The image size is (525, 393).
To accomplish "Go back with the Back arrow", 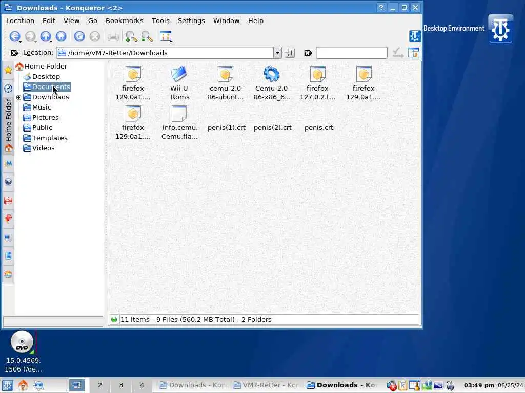I will pyautogui.click(x=15, y=36).
